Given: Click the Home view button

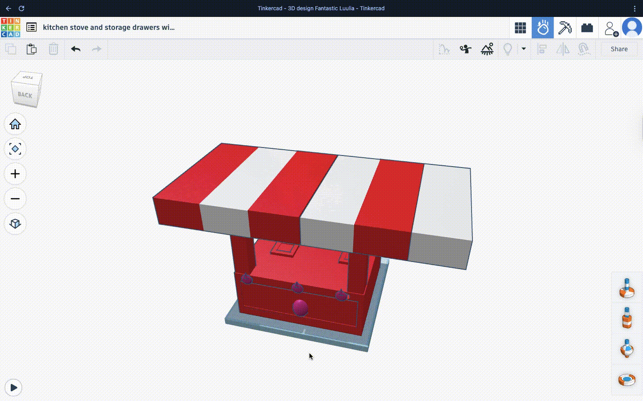Looking at the screenshot, I should point(15,124).
